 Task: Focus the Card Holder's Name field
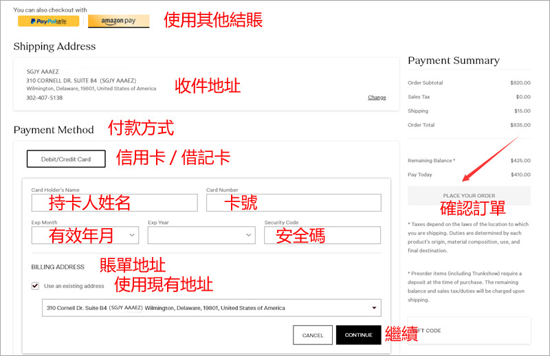click(114, 203)
